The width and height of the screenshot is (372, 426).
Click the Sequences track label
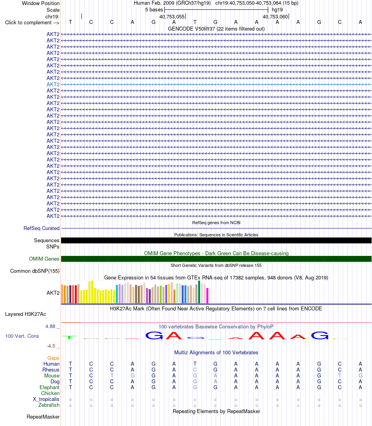pyautogui.click(x=47, y=241)
